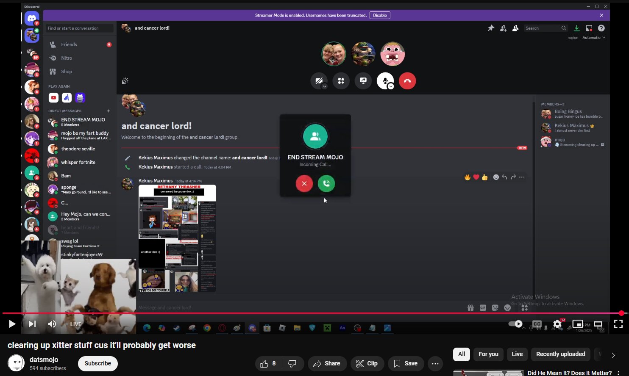Open YouTube player settings gear
Screen dimensions: 629x376
point(557,324)
